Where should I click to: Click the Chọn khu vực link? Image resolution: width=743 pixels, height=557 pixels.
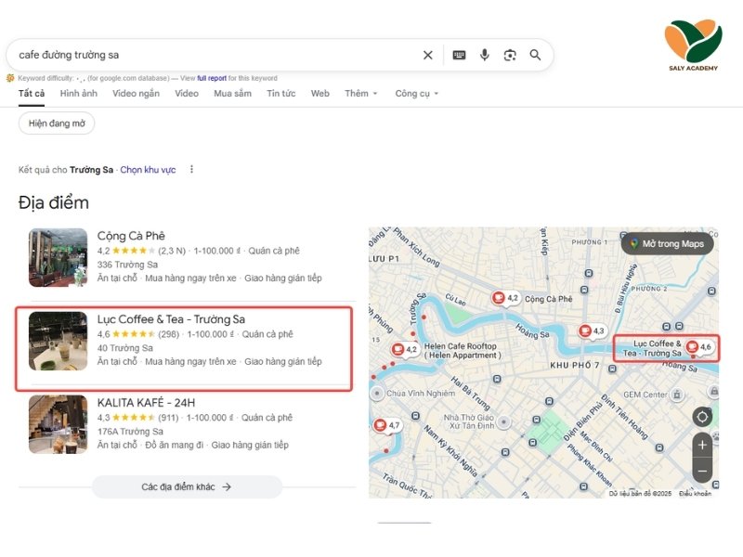pos(148,170)
